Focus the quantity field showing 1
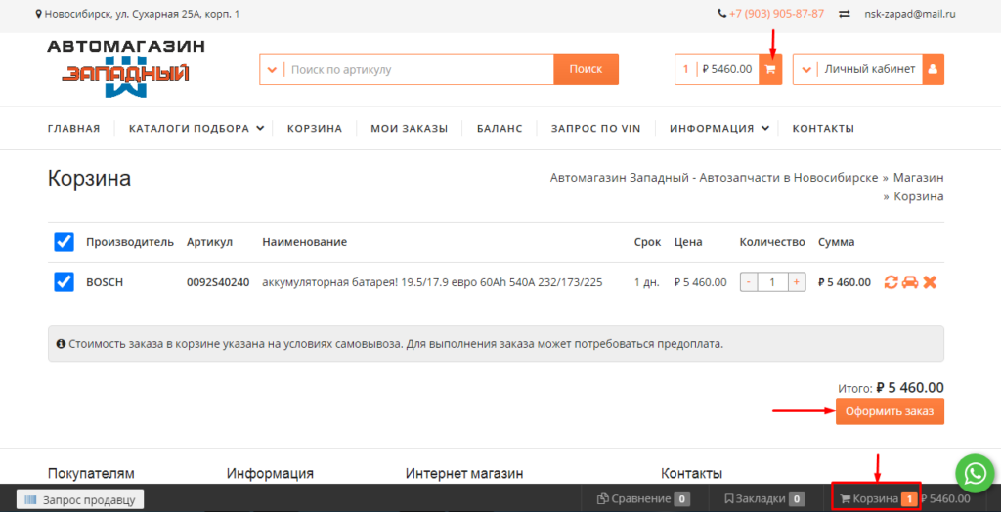The width and height of the screenshot is (1001, 512). pyautogui.click(x=772, y=282)
